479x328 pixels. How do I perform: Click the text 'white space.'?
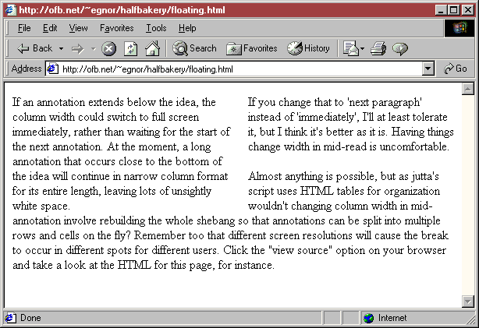41,206
